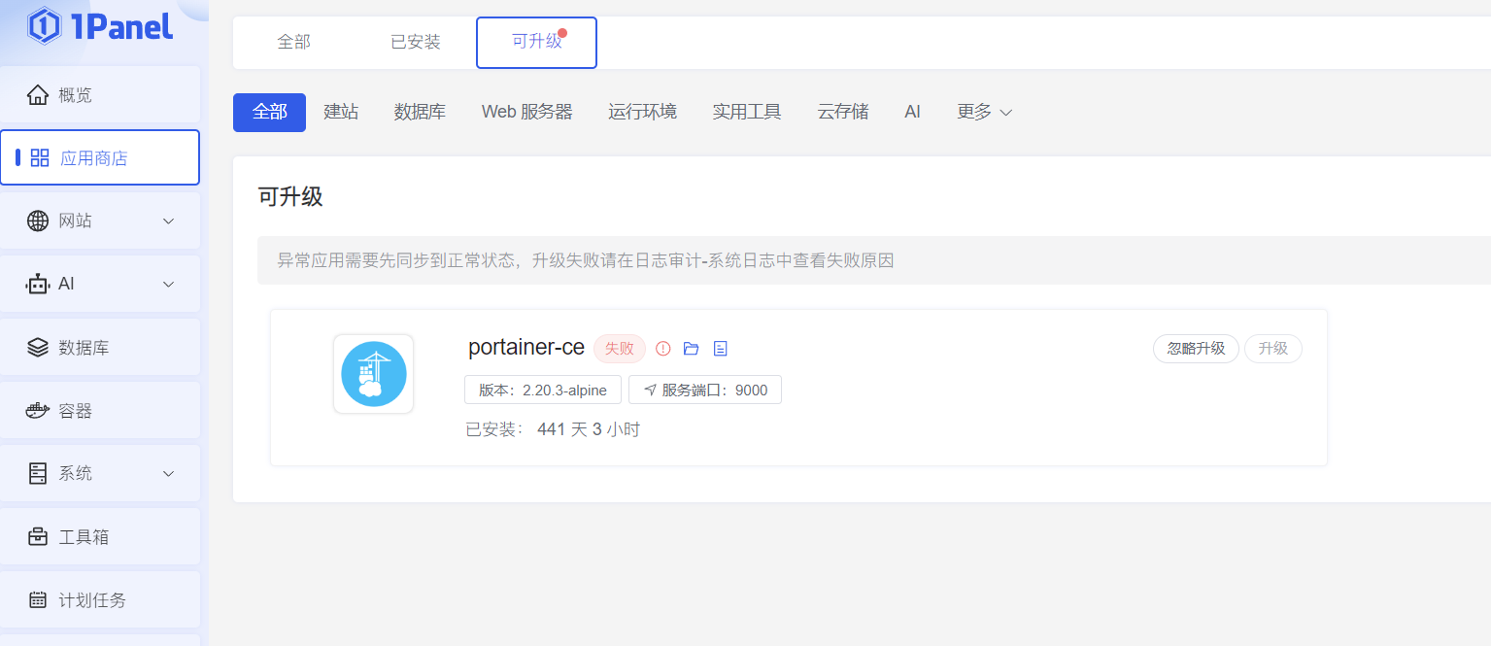This screenshot has height=646, width=1491.
Task: Open the 更多 categories dropdown
Action: coord(985,112)
